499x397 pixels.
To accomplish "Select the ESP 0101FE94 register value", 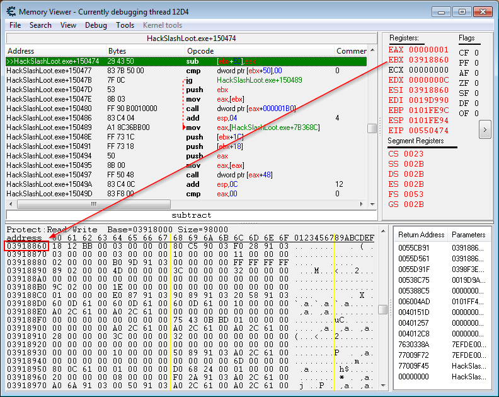I will click(418, 121).
